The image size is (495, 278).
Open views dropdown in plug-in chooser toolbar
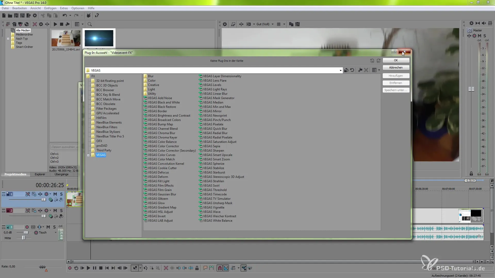379,70
